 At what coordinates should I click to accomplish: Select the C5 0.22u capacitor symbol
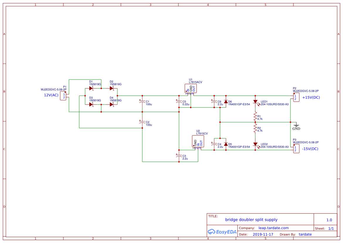(179, 102)
